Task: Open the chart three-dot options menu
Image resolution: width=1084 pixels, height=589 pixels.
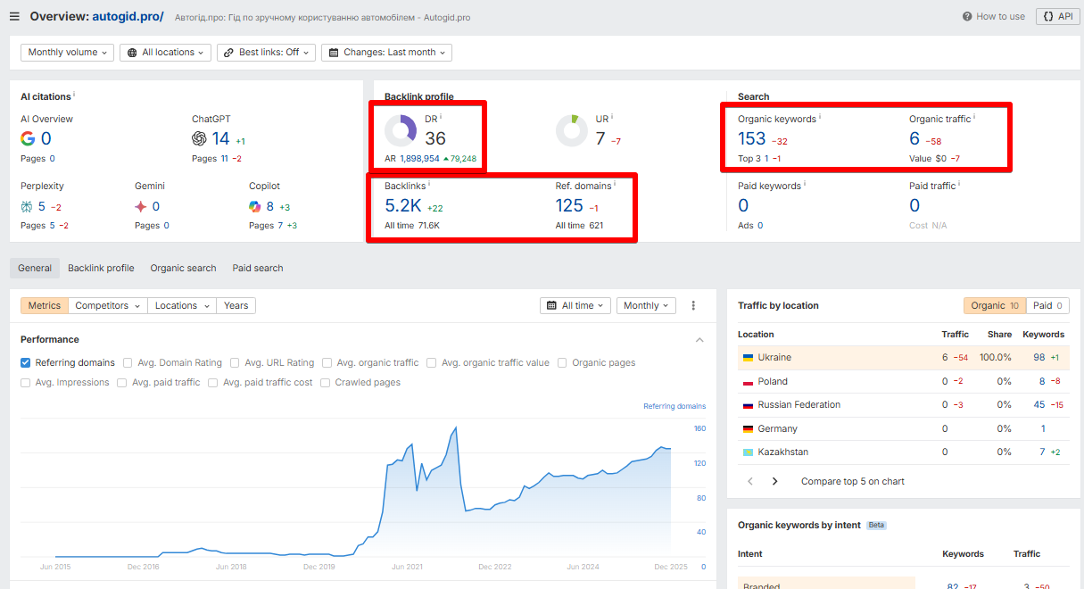Action: pyautogui.click(x=693, y=305)
